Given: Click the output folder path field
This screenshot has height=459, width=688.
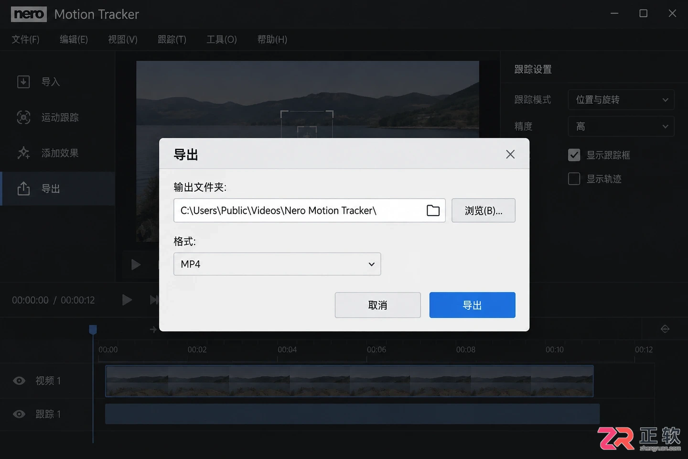Looking at the screenshot, I should pyautogui.click(x=310, y=210).
